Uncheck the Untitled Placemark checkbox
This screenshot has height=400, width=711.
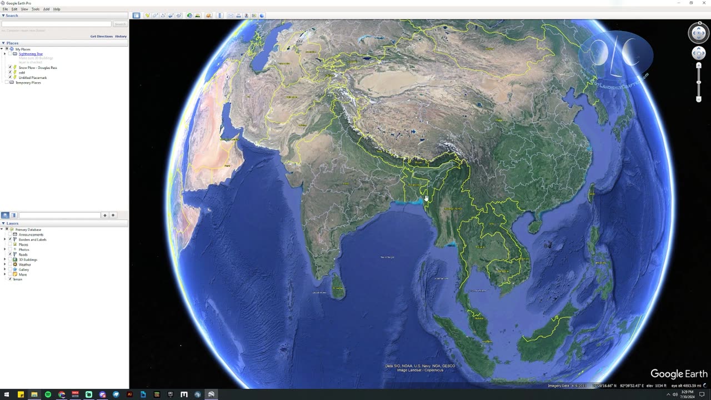pyautogui.click(x=10, y=77)
